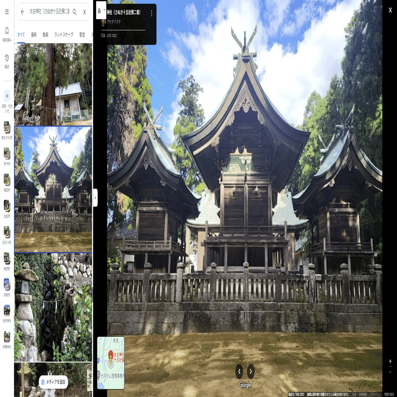Image resolution: width=397 pixels, height=397 pixels.
Task: Open the 田村神社 sidebar shortcut
Action: pos(7,313)
